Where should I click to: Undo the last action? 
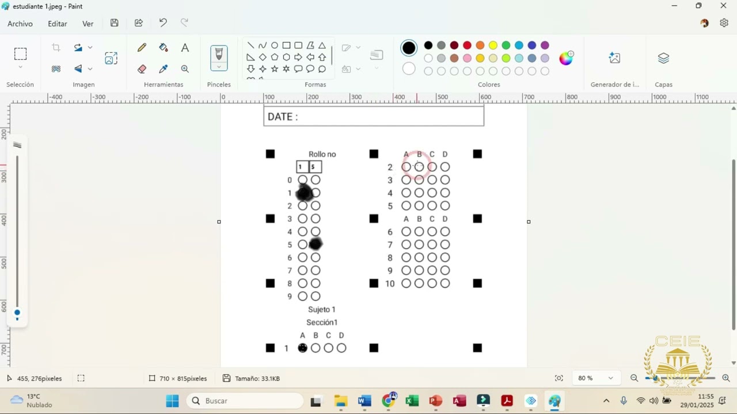click(163, 23)
